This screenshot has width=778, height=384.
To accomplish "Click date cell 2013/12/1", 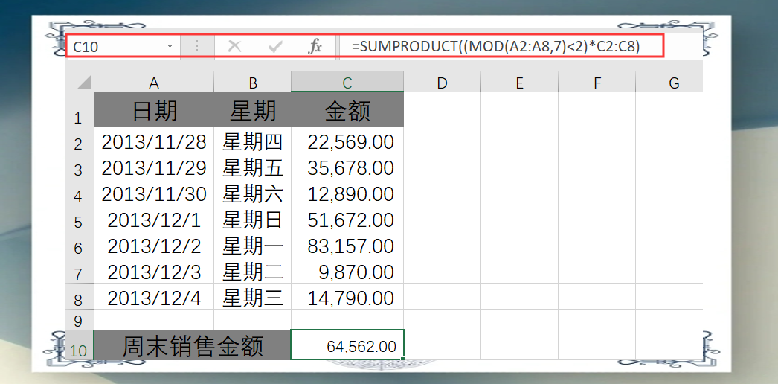I will click(x=154, y=218).
